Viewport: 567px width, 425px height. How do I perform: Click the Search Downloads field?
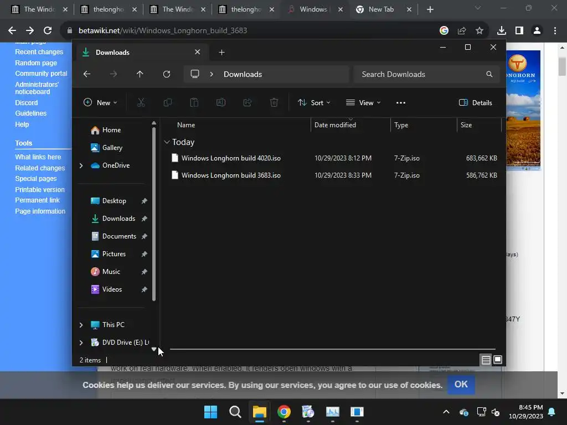click(427, 74)
